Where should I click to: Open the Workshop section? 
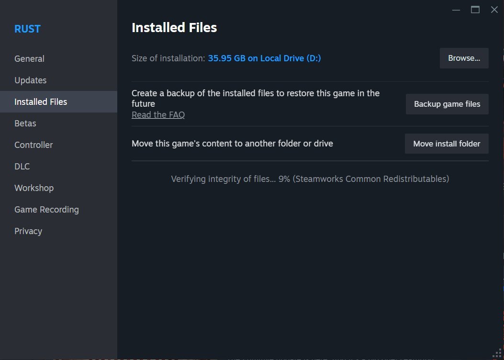[34, 188]
